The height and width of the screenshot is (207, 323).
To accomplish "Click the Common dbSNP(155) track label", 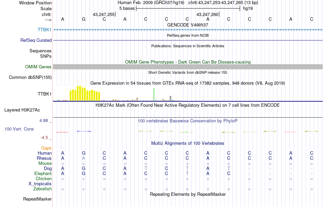I will click(30, 77).
